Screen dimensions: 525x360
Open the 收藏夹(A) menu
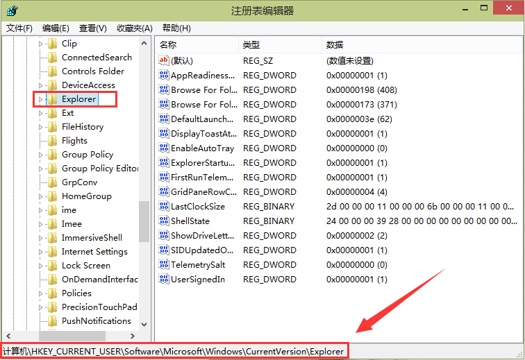(x=134, y=28)
